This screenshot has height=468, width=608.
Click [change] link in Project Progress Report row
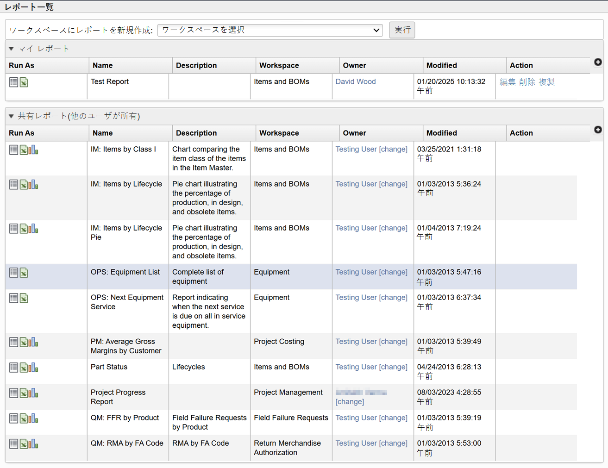[350, 402]
